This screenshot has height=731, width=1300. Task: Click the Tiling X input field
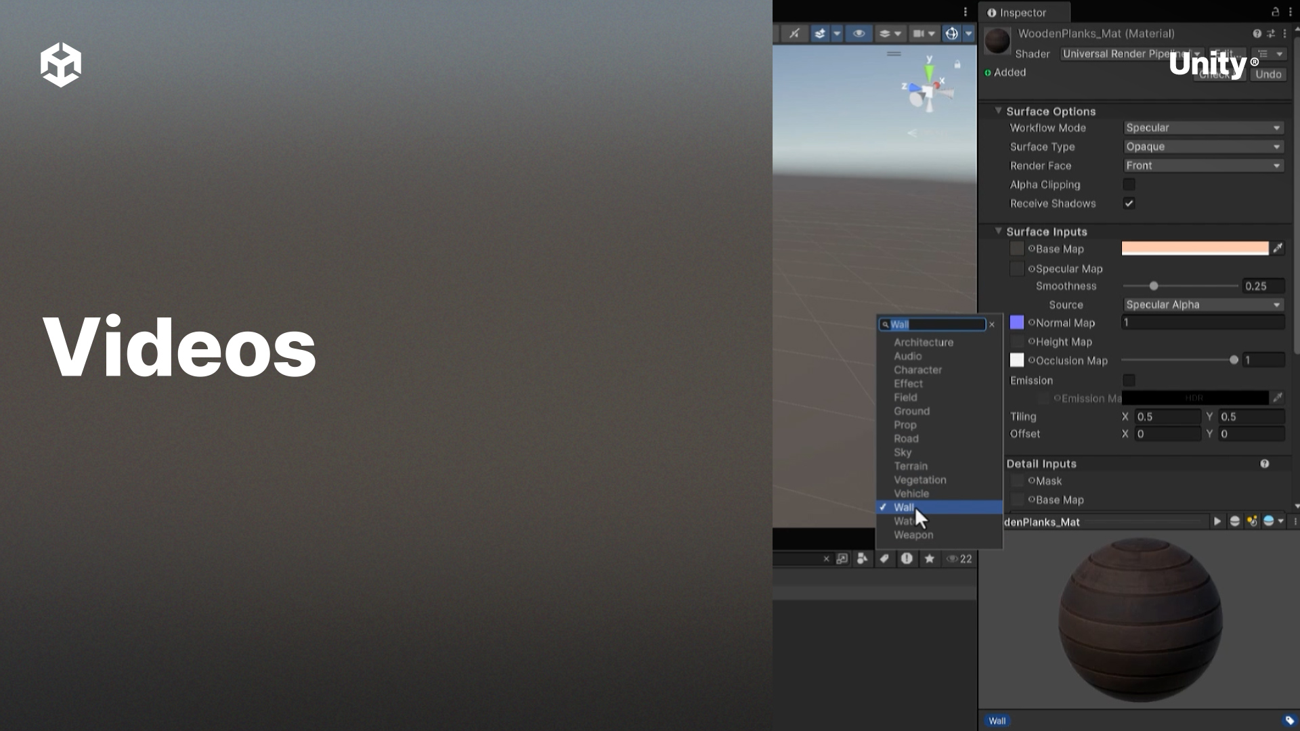point(1167,416)
